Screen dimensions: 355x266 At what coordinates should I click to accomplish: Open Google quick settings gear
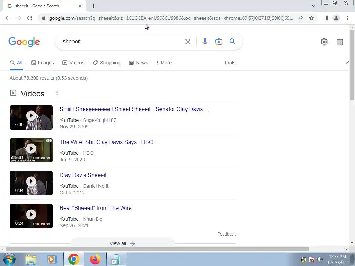[324, 42]
